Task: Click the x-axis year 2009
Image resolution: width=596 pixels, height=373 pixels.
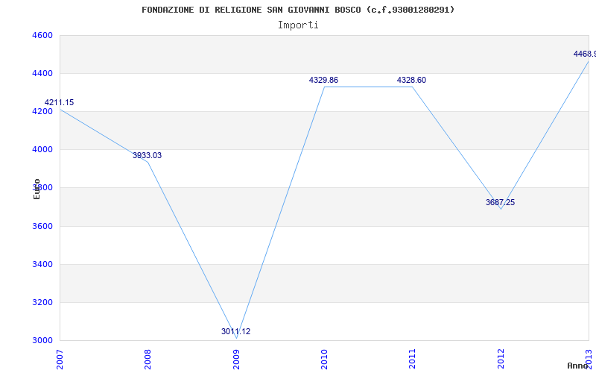Action: coord(236,360)
